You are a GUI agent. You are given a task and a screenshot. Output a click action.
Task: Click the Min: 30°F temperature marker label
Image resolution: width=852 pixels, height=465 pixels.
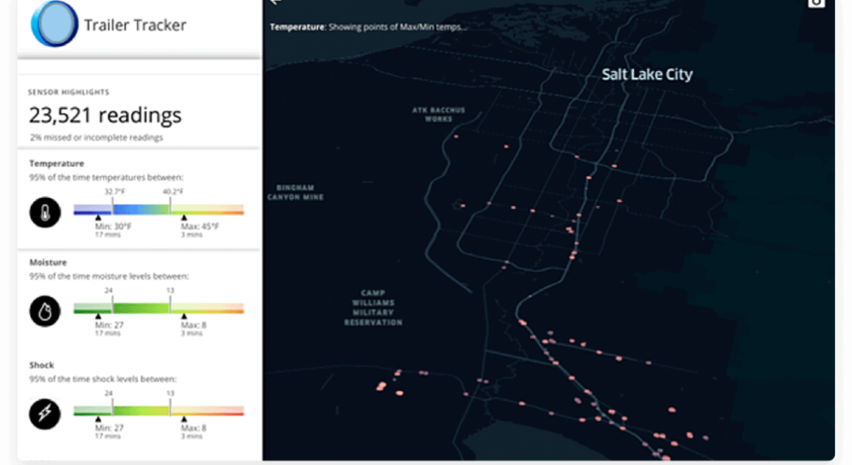point(113,226)
